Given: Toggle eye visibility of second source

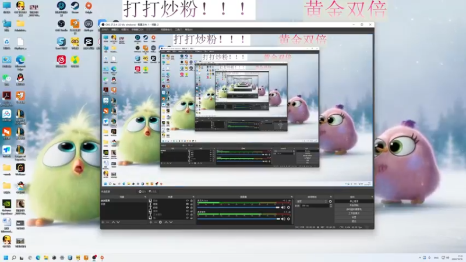Looking at the screenshot, I should [x=187, y=204].
